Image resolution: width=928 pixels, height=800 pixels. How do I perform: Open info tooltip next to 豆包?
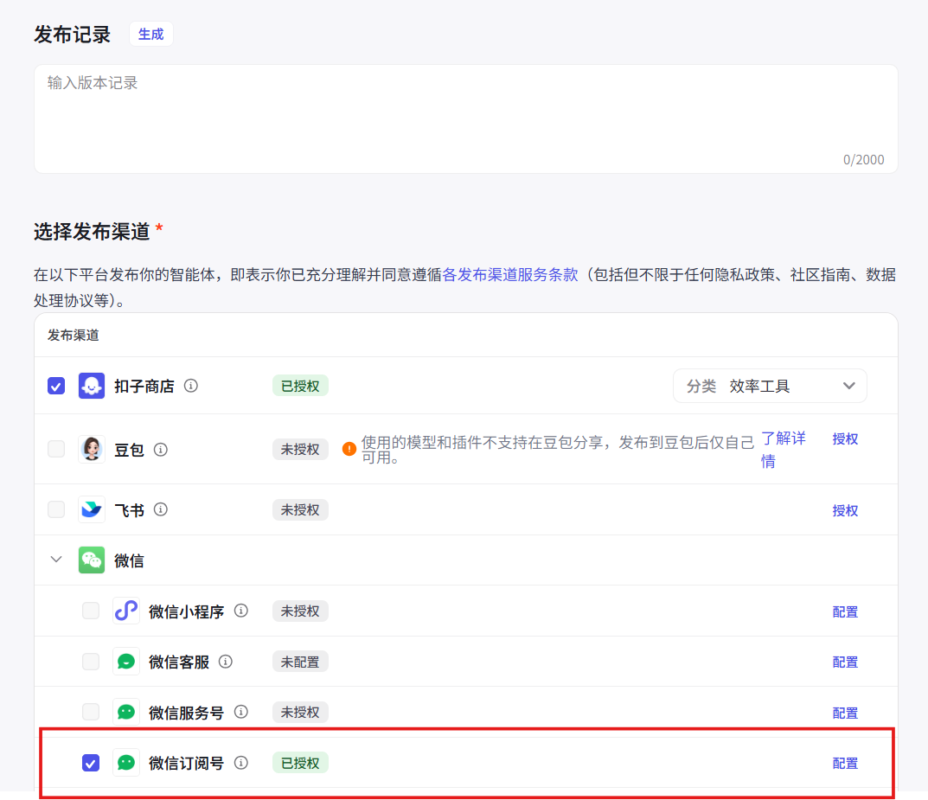tap(160, 450)
